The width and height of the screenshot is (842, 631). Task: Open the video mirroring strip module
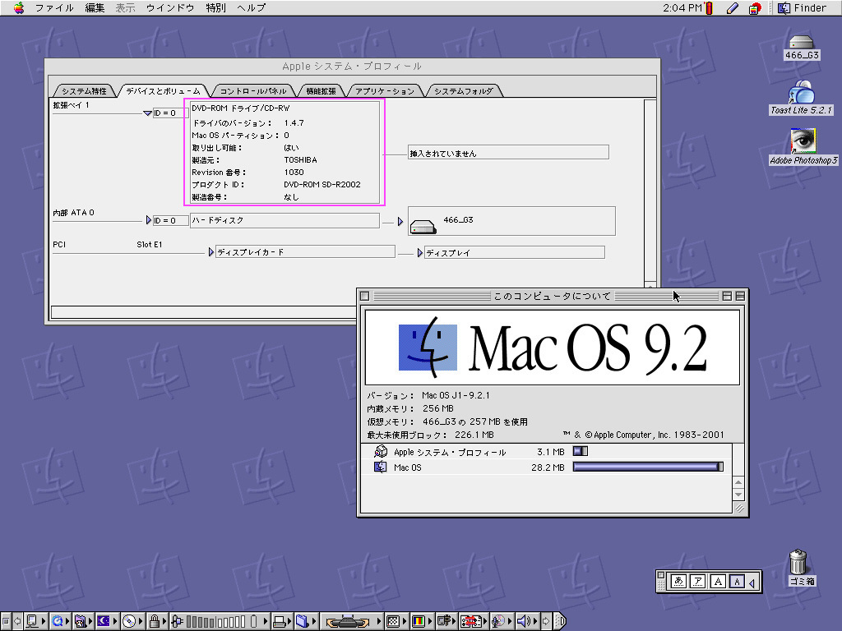click(446, 621)
